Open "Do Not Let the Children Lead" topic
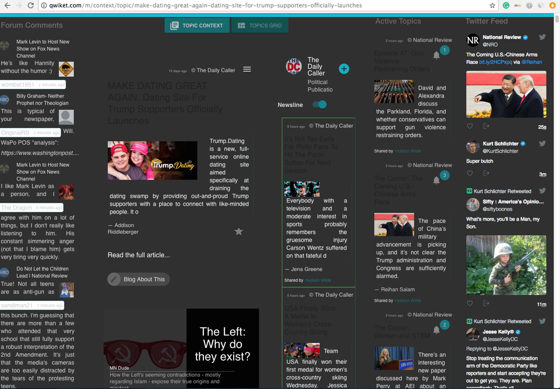 point(42,272)
